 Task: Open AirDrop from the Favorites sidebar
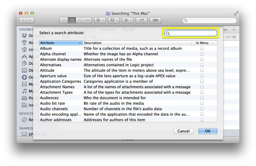pyautogui.click(x=24, y=43)
